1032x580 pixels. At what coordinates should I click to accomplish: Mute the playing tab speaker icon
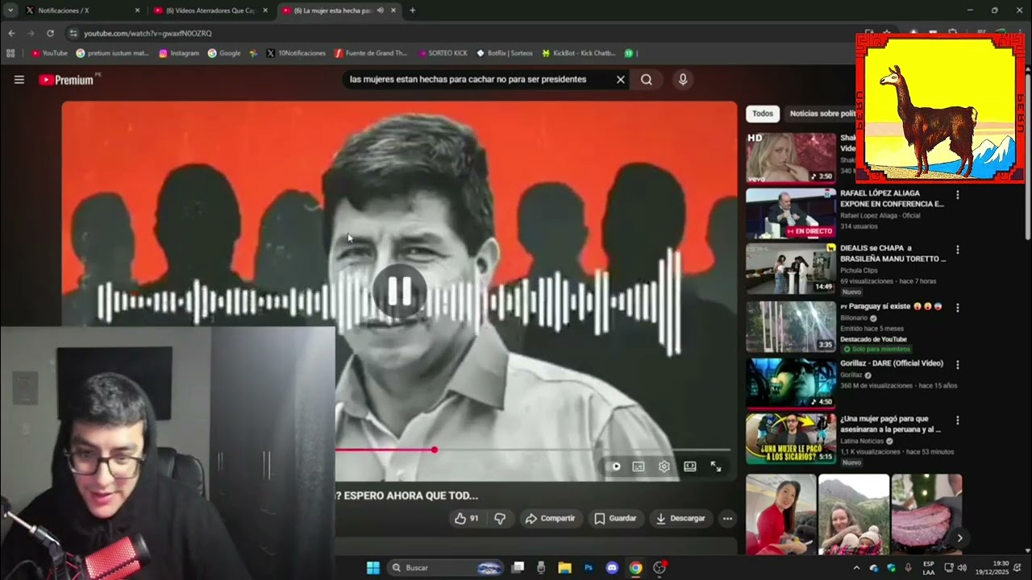[380, 10]
